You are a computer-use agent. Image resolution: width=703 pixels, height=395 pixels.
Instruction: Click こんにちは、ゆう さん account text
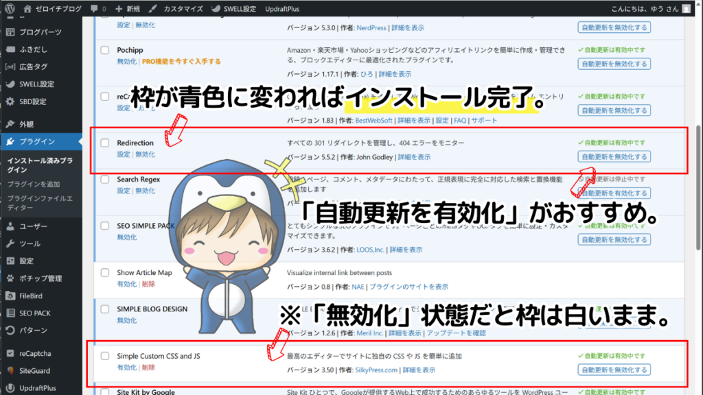pos(645,8)
